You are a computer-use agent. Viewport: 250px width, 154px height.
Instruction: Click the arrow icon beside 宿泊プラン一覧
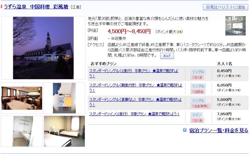pos(185,130)
